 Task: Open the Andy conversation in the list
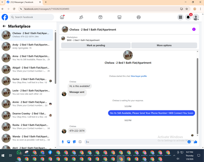[x=27, y=46]
